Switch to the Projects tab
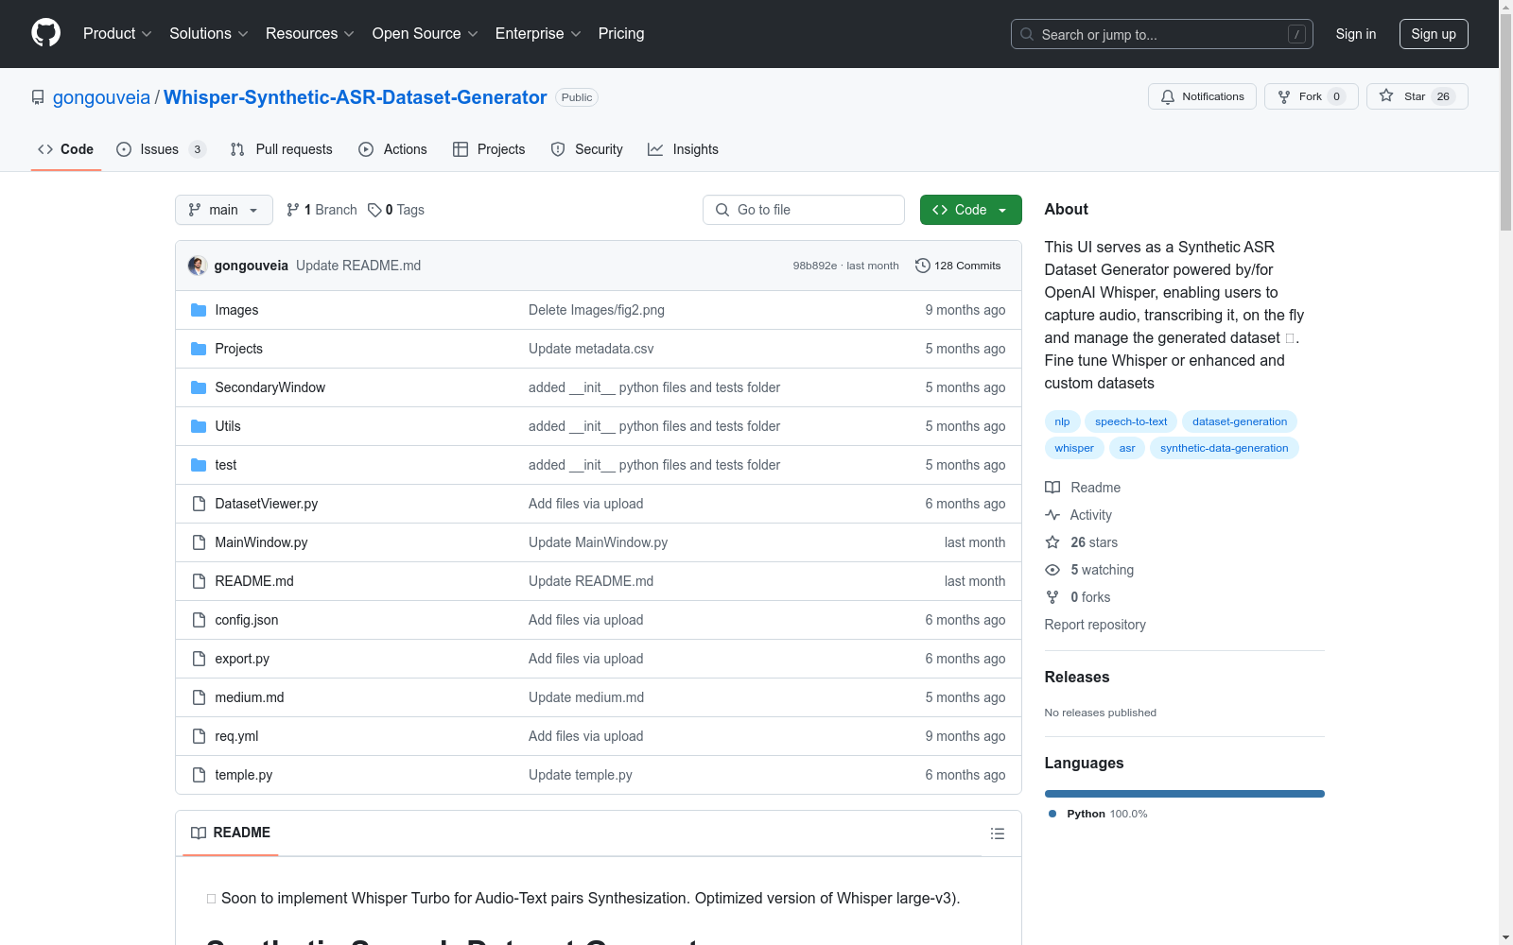This screenshot has height=945, width=1513. click(x=489, y=149)
